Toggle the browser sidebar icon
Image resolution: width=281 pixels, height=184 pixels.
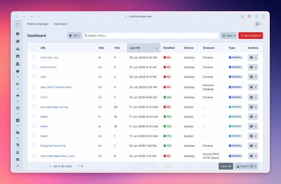pyautogui.click(x=17, y=16)
